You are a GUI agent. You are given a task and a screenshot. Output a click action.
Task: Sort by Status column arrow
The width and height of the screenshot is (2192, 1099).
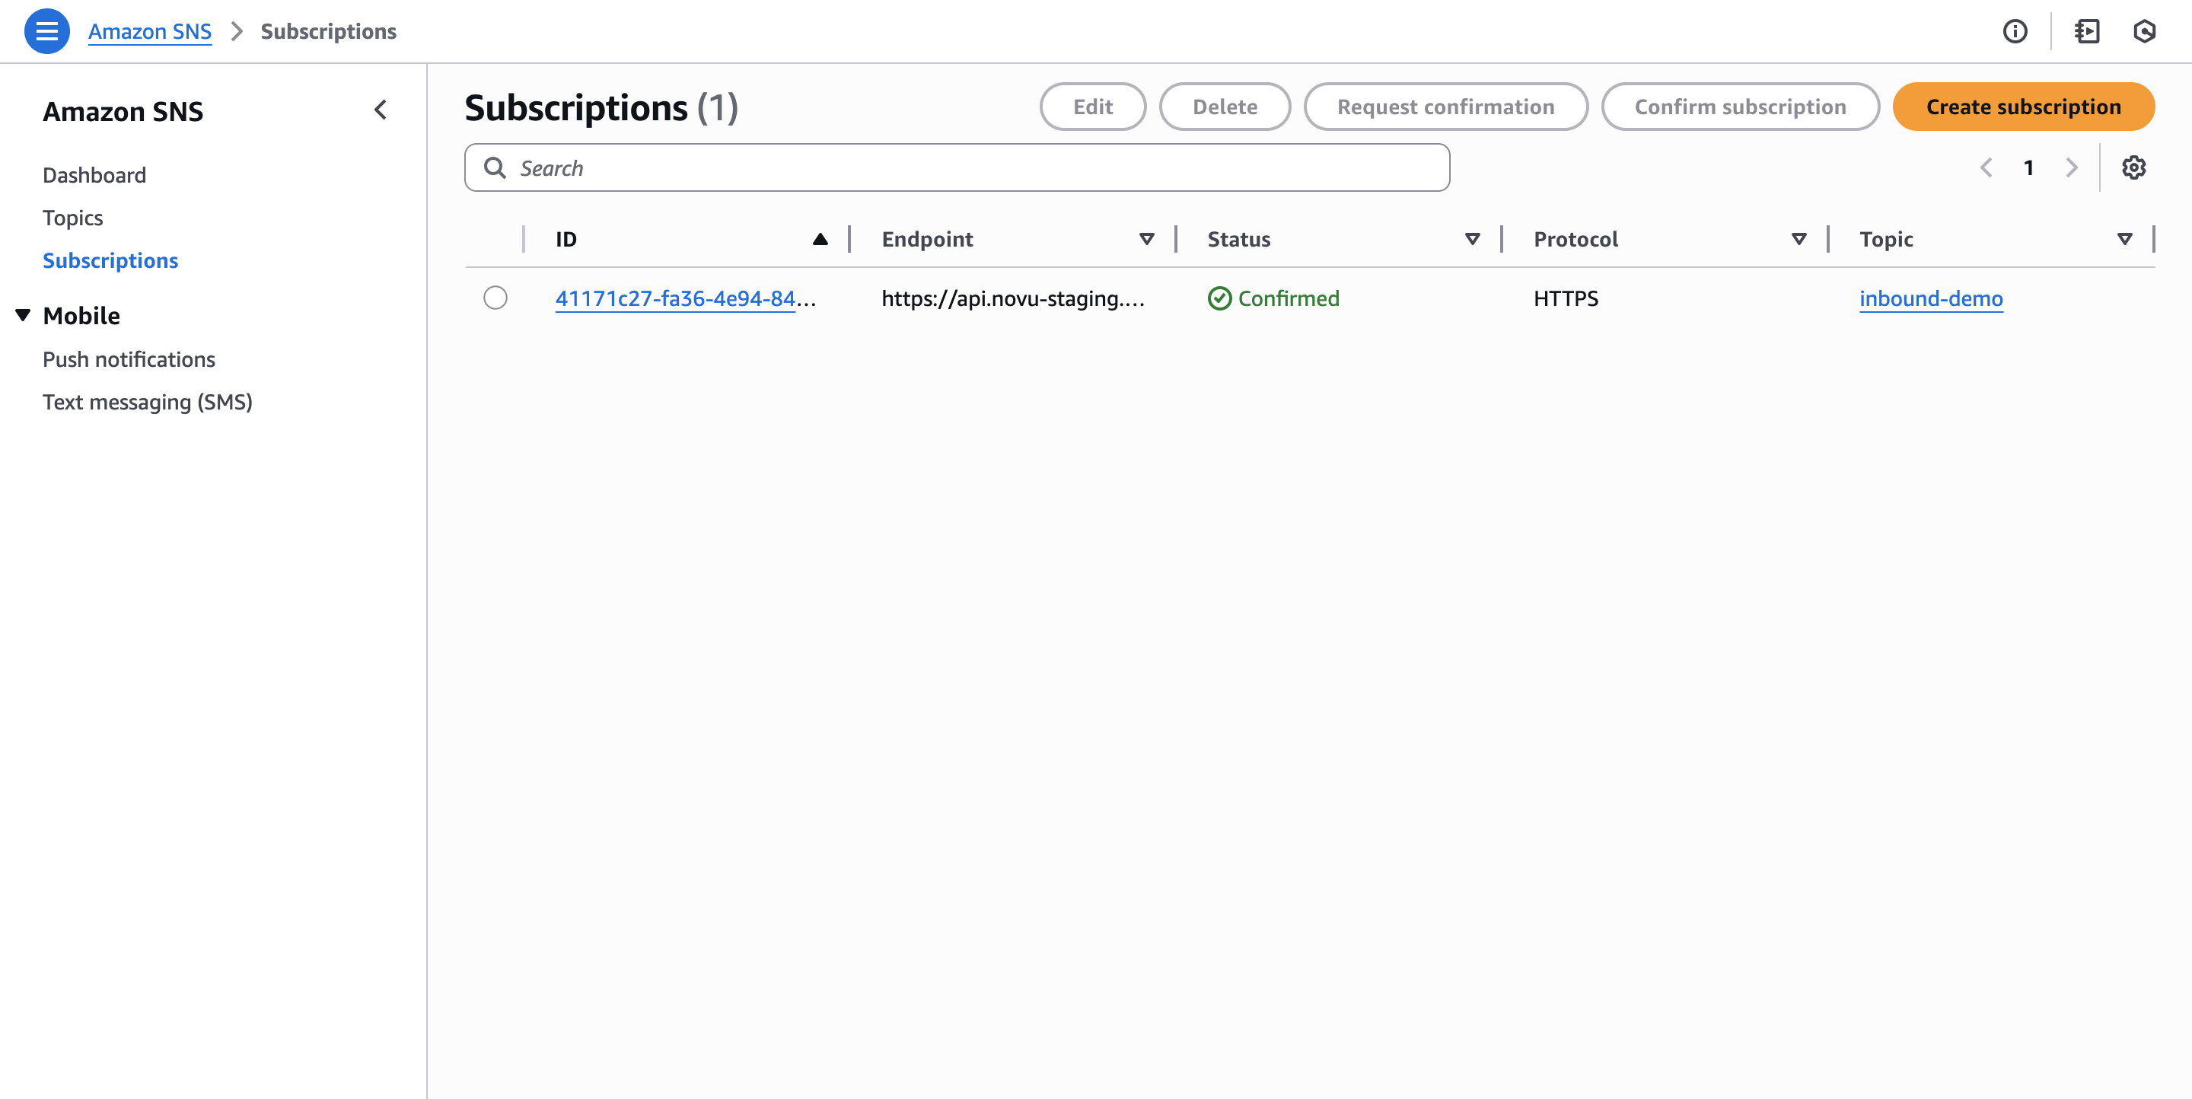1472,239
